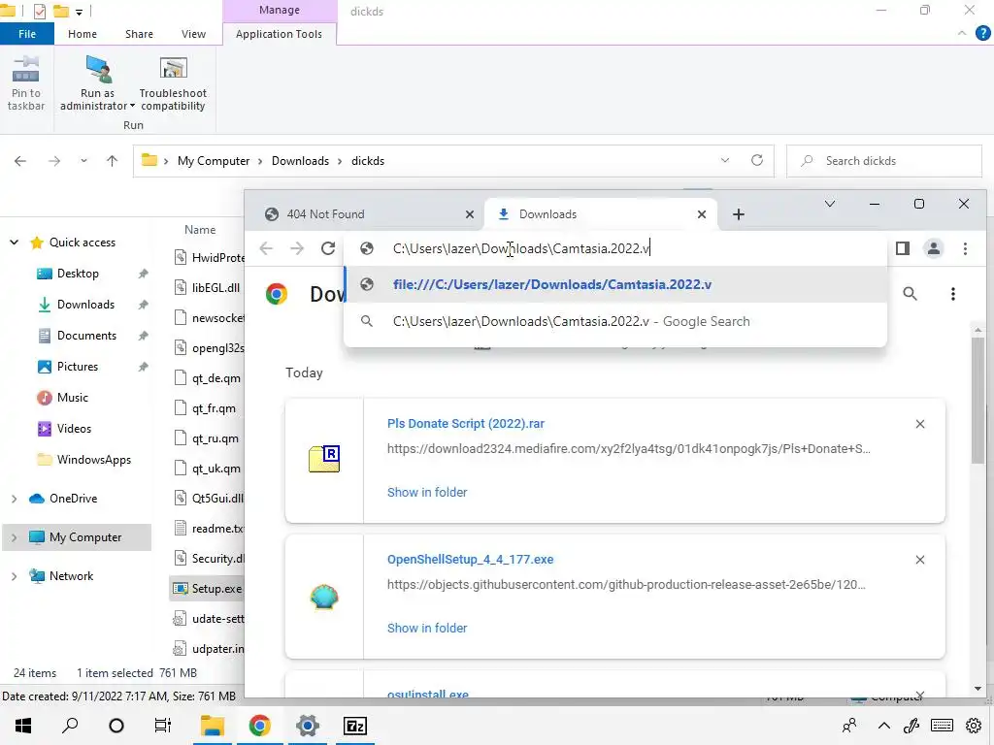Open the Windows Start menu
Image resolution: width=994 pixels, height=745 pixels.
pyautogui.click(x=23, y=726)
